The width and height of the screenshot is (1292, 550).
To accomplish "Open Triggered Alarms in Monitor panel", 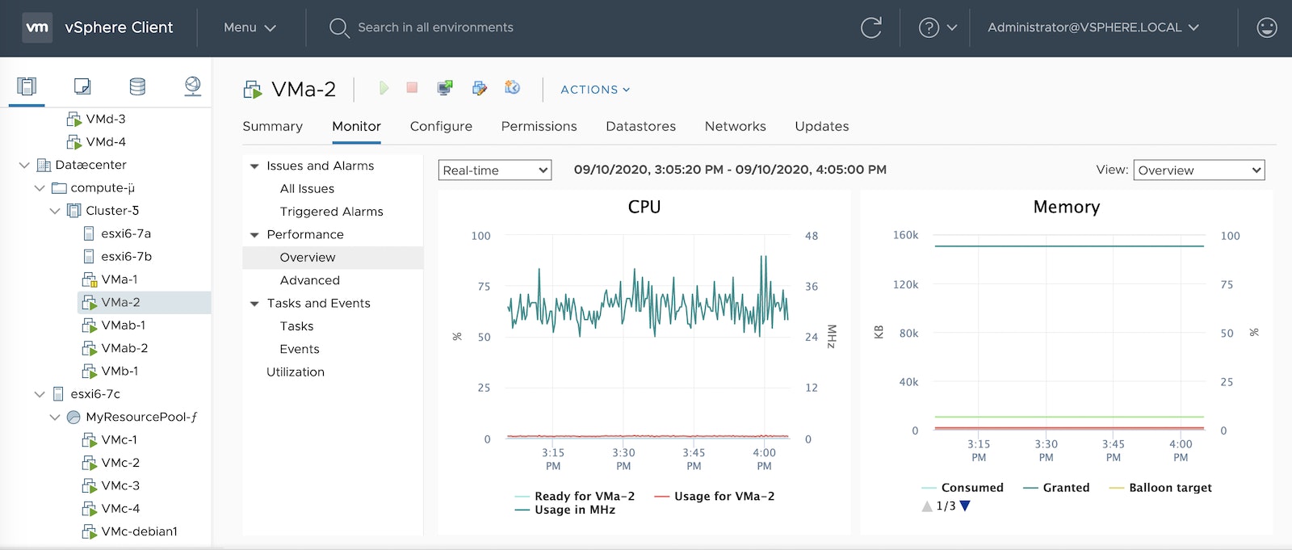I will coord(331,212).
